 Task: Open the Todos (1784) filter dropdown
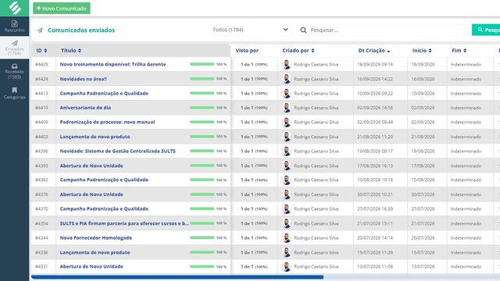250,30
